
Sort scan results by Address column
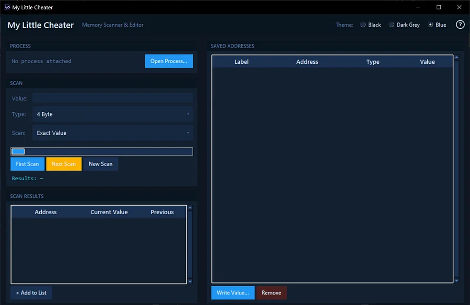pyautogui.click(x=45, y=212)
